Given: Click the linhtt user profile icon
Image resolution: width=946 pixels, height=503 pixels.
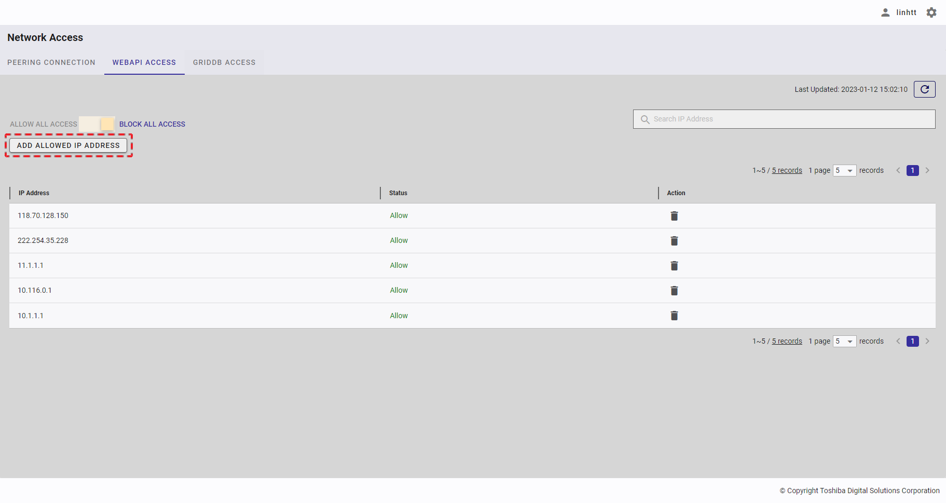Looking at the screenshot, I should (x=885, y=12).
